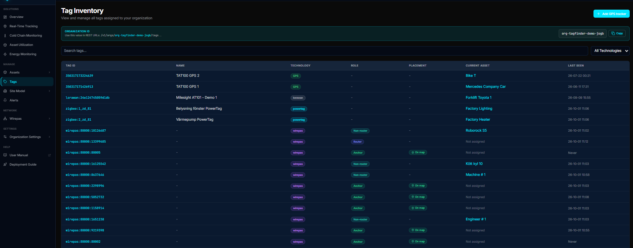Expand the Wirepas submenu chevron

click(x=49, y=119)
